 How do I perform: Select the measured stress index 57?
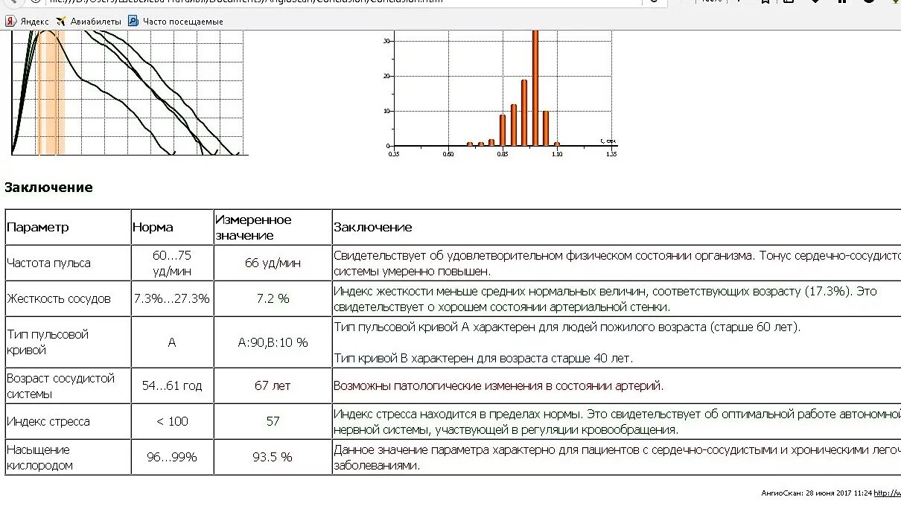point(273,421)
